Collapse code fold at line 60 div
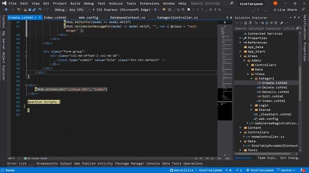This screenshot has width=309, height=173. click(27, 85)
